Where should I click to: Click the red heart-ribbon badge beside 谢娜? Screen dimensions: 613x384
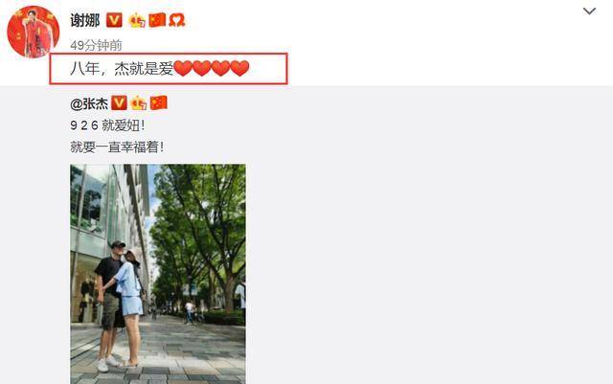click(176, 20)
